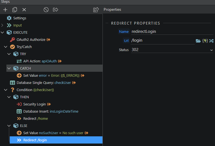The height and width of the screenshot is (146, 215).
Task: Collapse the CATCH block
Action: tap(9, 68)
